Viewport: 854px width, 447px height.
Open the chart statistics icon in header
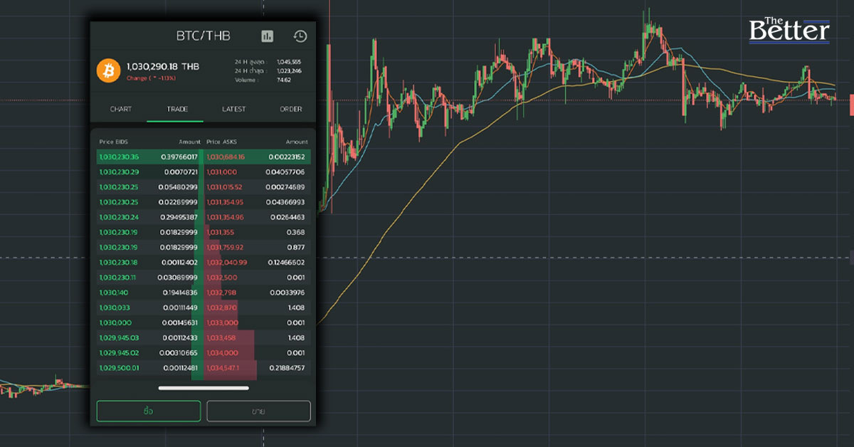(x=267, y=36)
